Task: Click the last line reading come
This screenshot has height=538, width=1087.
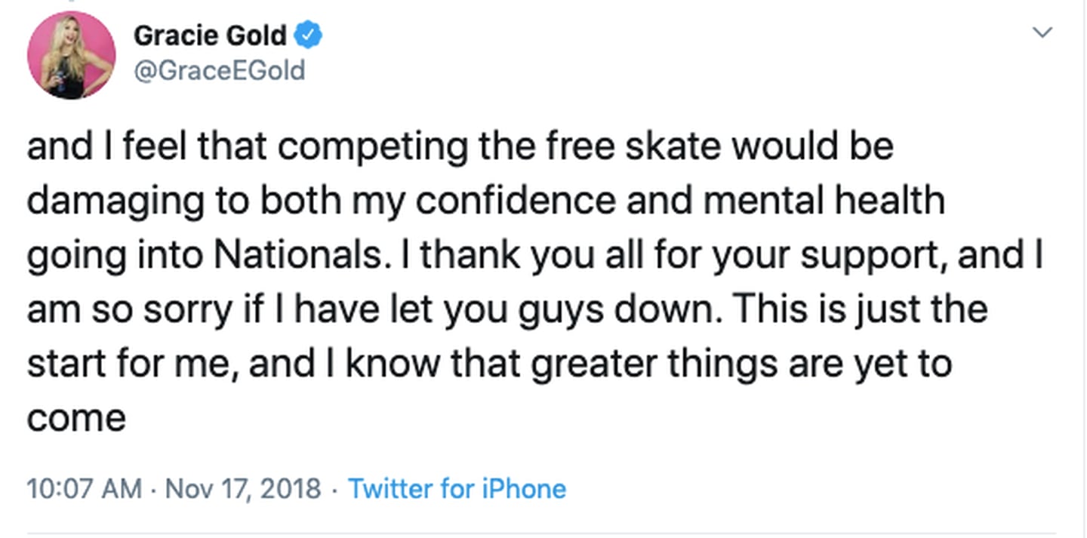Action: [75, 417]
